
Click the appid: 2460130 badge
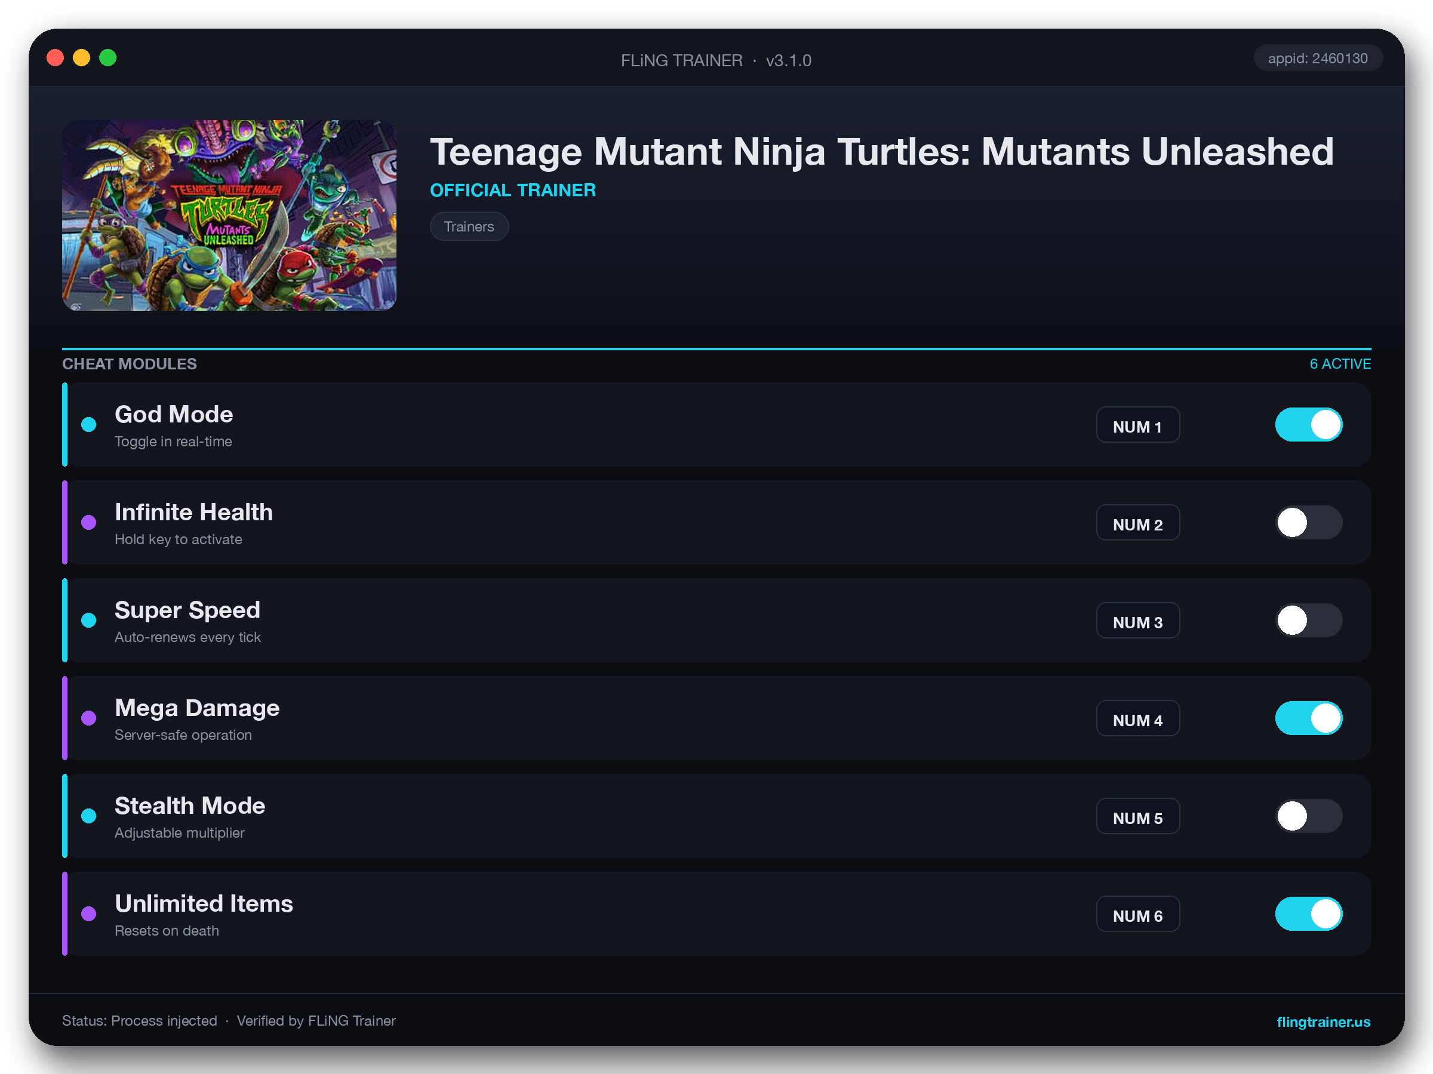[1318, 58]
